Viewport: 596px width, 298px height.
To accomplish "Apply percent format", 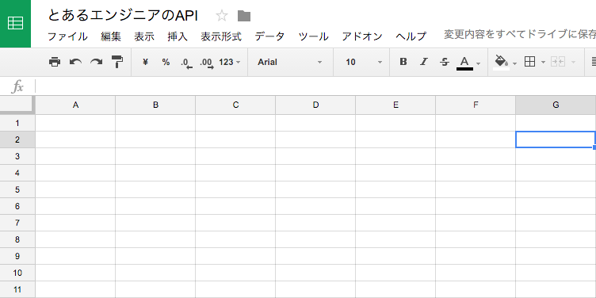I will coord(166,62).
